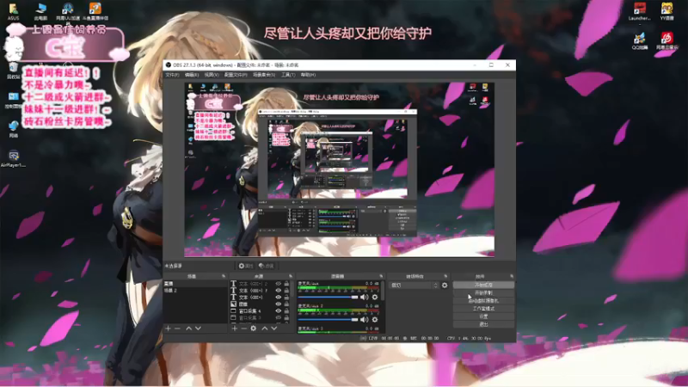Select the 图像 image source icon row
Viewport: 688px width, 387px height.
click(233, 304)
